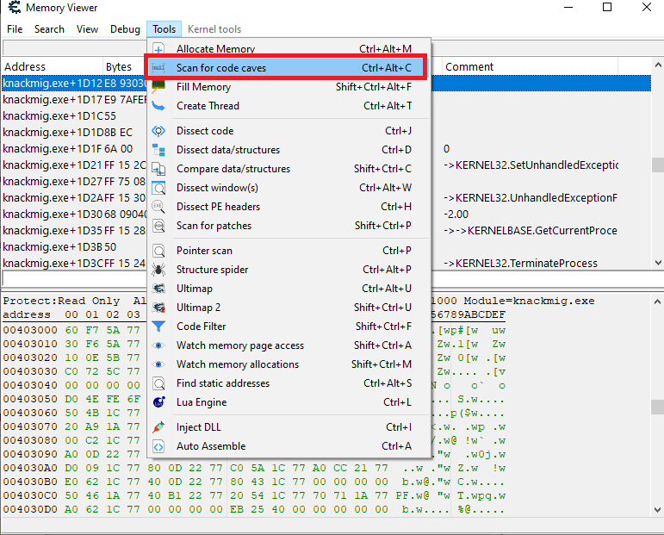The height and width of the screenshot is (535, 664).
Task: Click byte EB in row 004030D0
Action: pyautogui.click(x=237, y=509)
